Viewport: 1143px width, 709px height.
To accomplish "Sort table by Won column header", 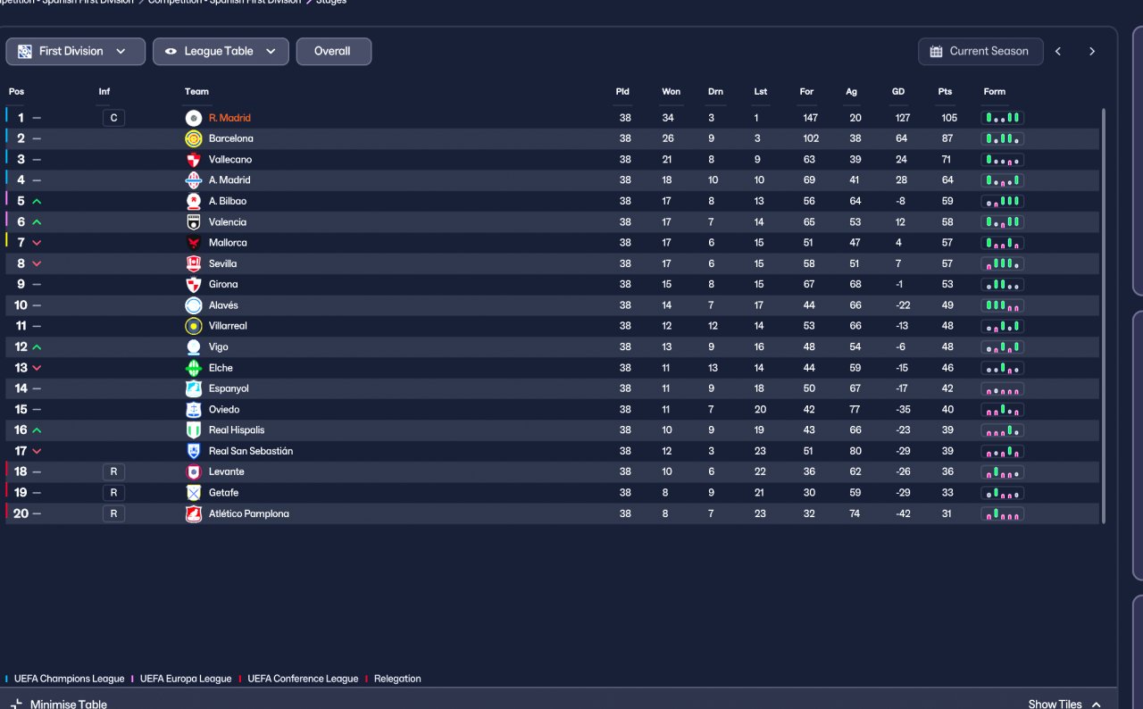I will pyautogui.click(x=672, y=91).
